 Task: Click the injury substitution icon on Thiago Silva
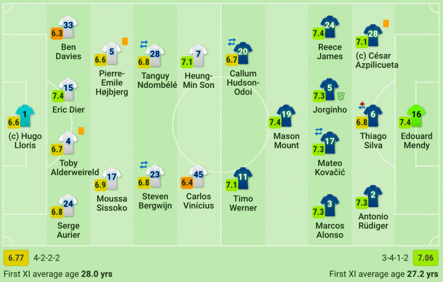coord(362,106)
